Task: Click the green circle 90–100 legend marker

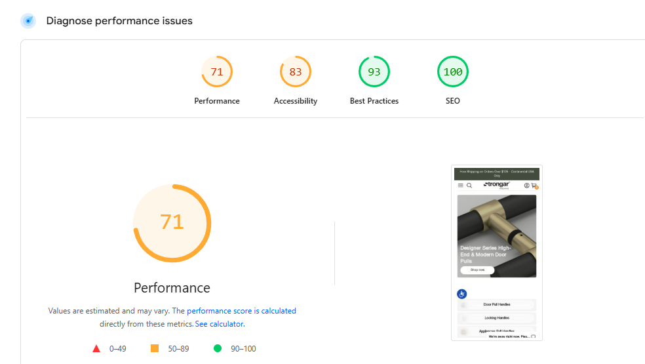Action: 217,349
